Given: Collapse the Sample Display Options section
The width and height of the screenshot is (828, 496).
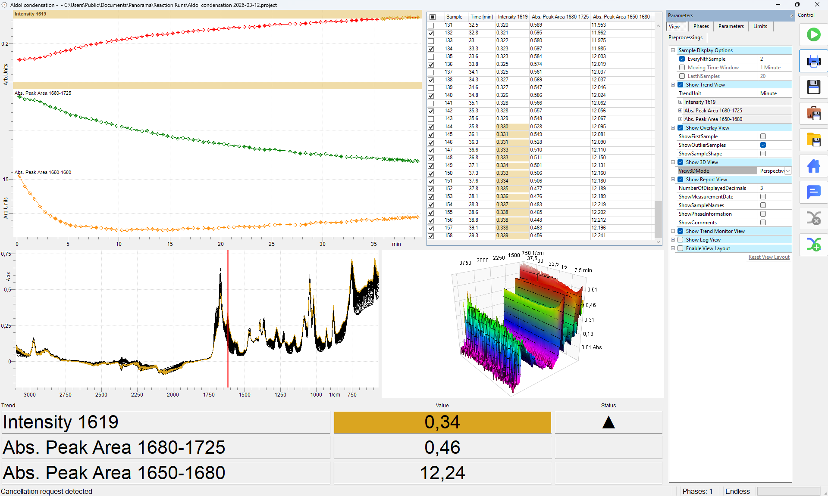Looking at the screenshot, I should coord(673,50).
